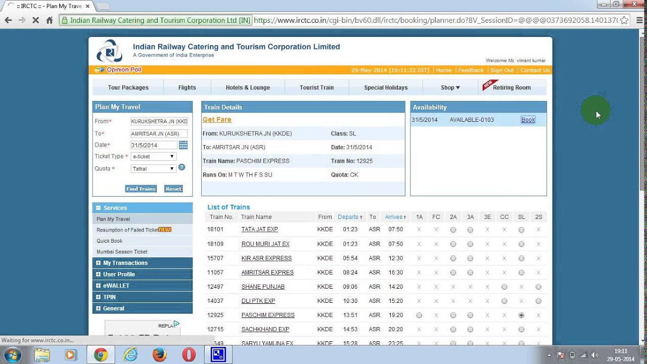
Task: Open Firefox from the taskbar
Action: point(160,355)
